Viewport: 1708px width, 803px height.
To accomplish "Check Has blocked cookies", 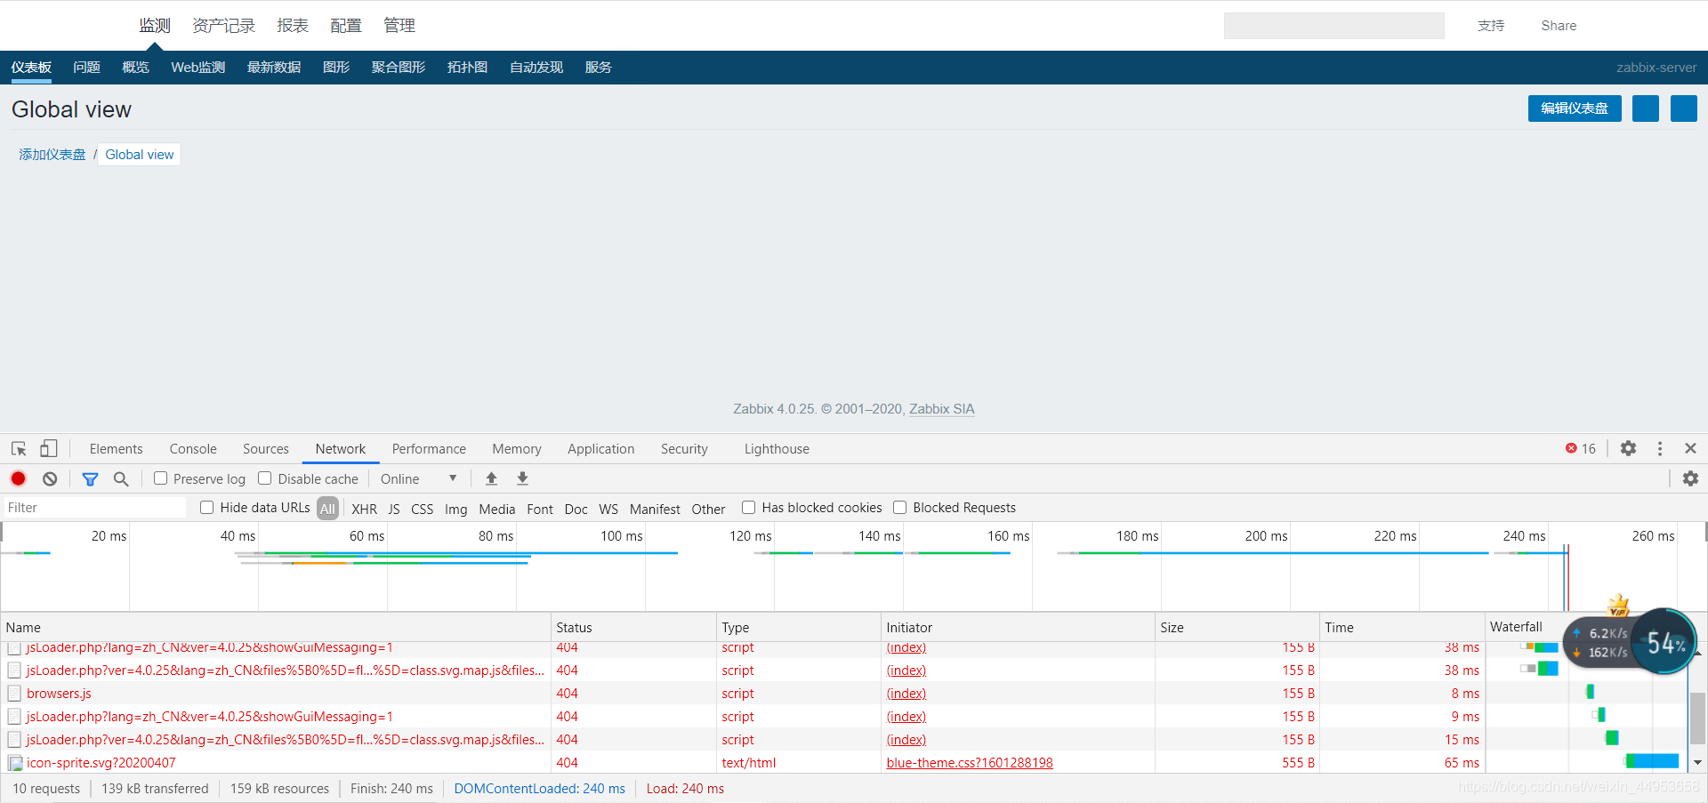I will pyautogui.click(x=749, y=507).
